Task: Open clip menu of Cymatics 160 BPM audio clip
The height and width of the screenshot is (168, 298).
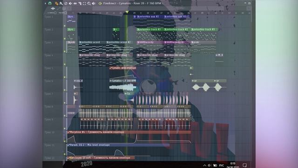Action: click(111, 81)
